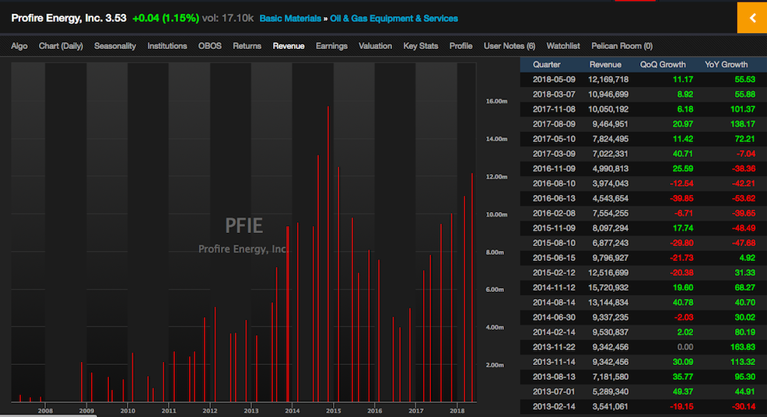The image size is (767, 417).
Task: Sort by QoQ Growth column header
Action: click(x=663, y=64)
